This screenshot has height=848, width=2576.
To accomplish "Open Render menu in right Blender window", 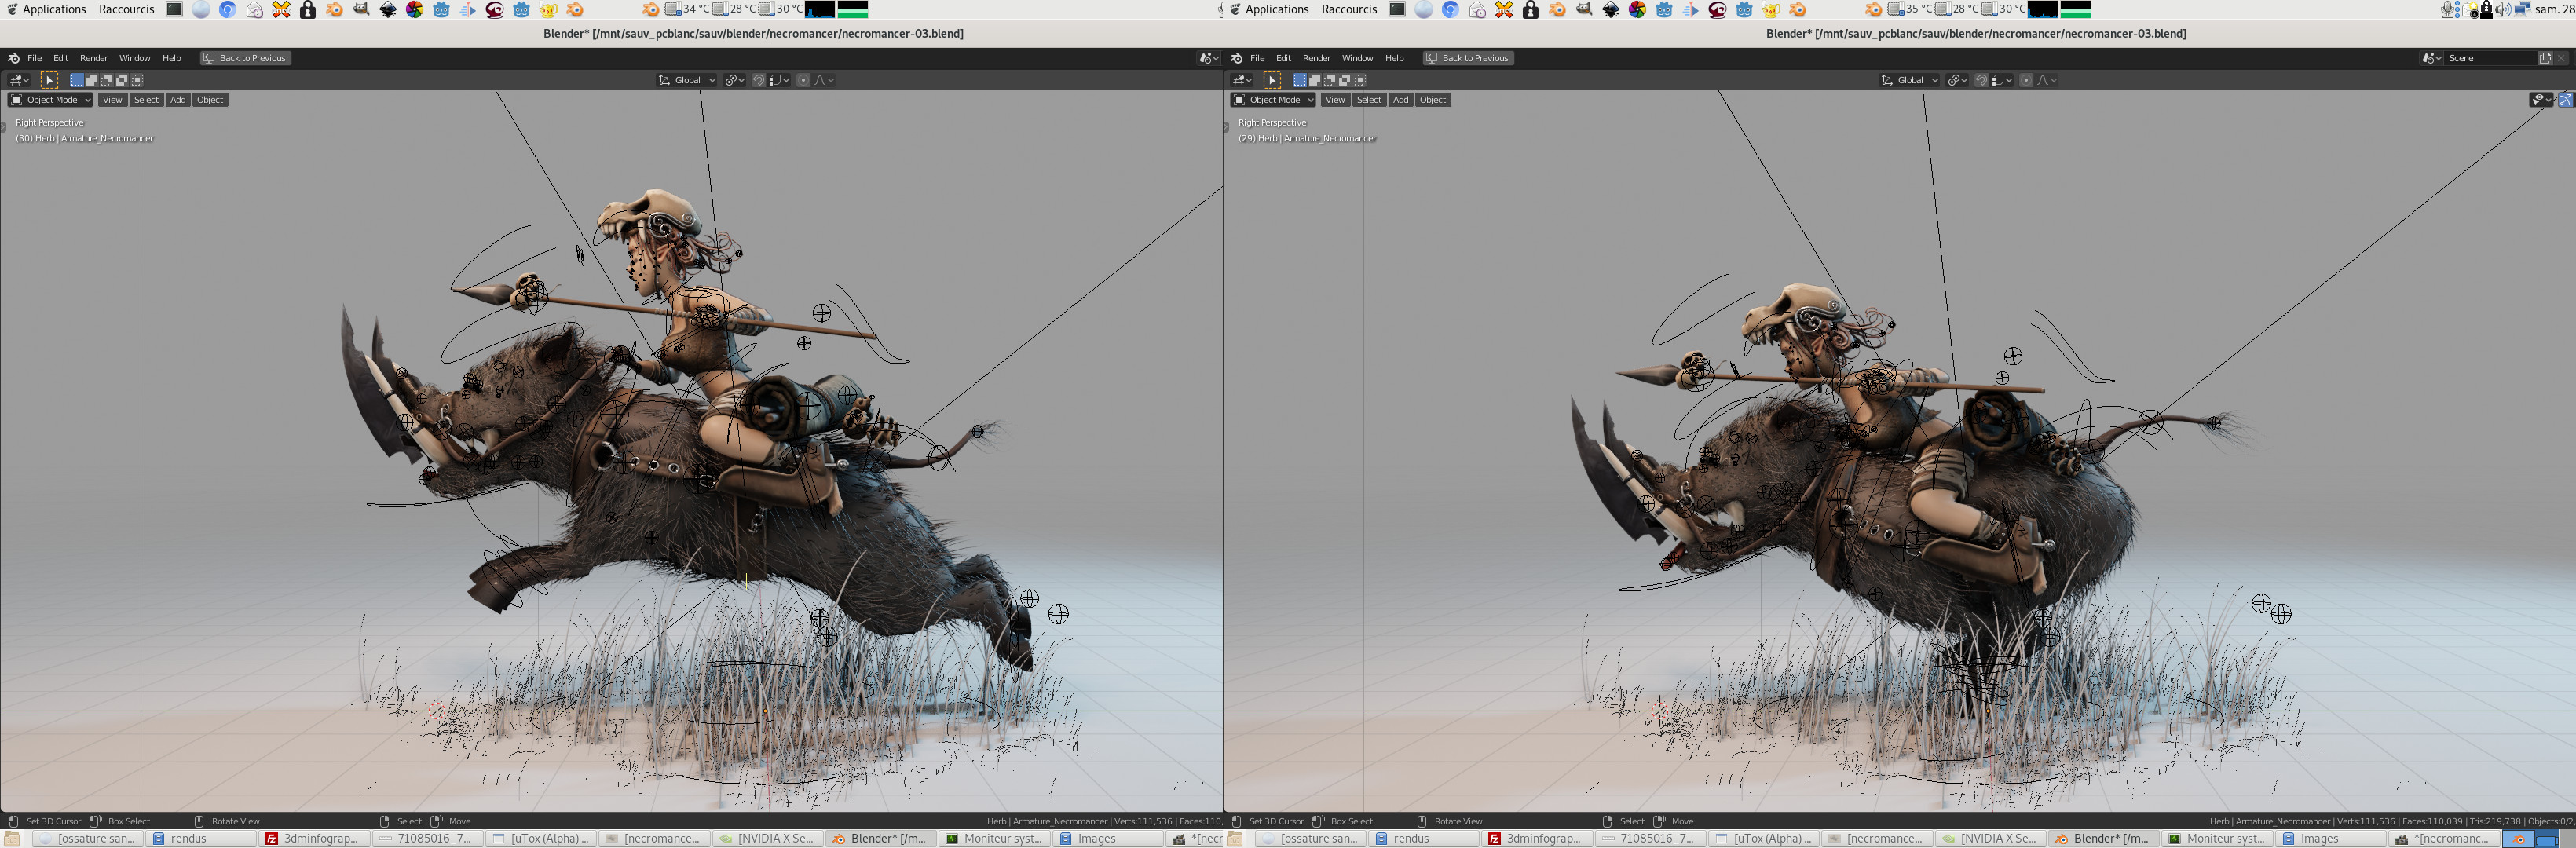I will pos(1316,58).
